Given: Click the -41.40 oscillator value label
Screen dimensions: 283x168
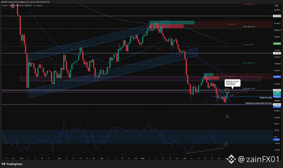Looking at the screenshot, I should [277, 139].
